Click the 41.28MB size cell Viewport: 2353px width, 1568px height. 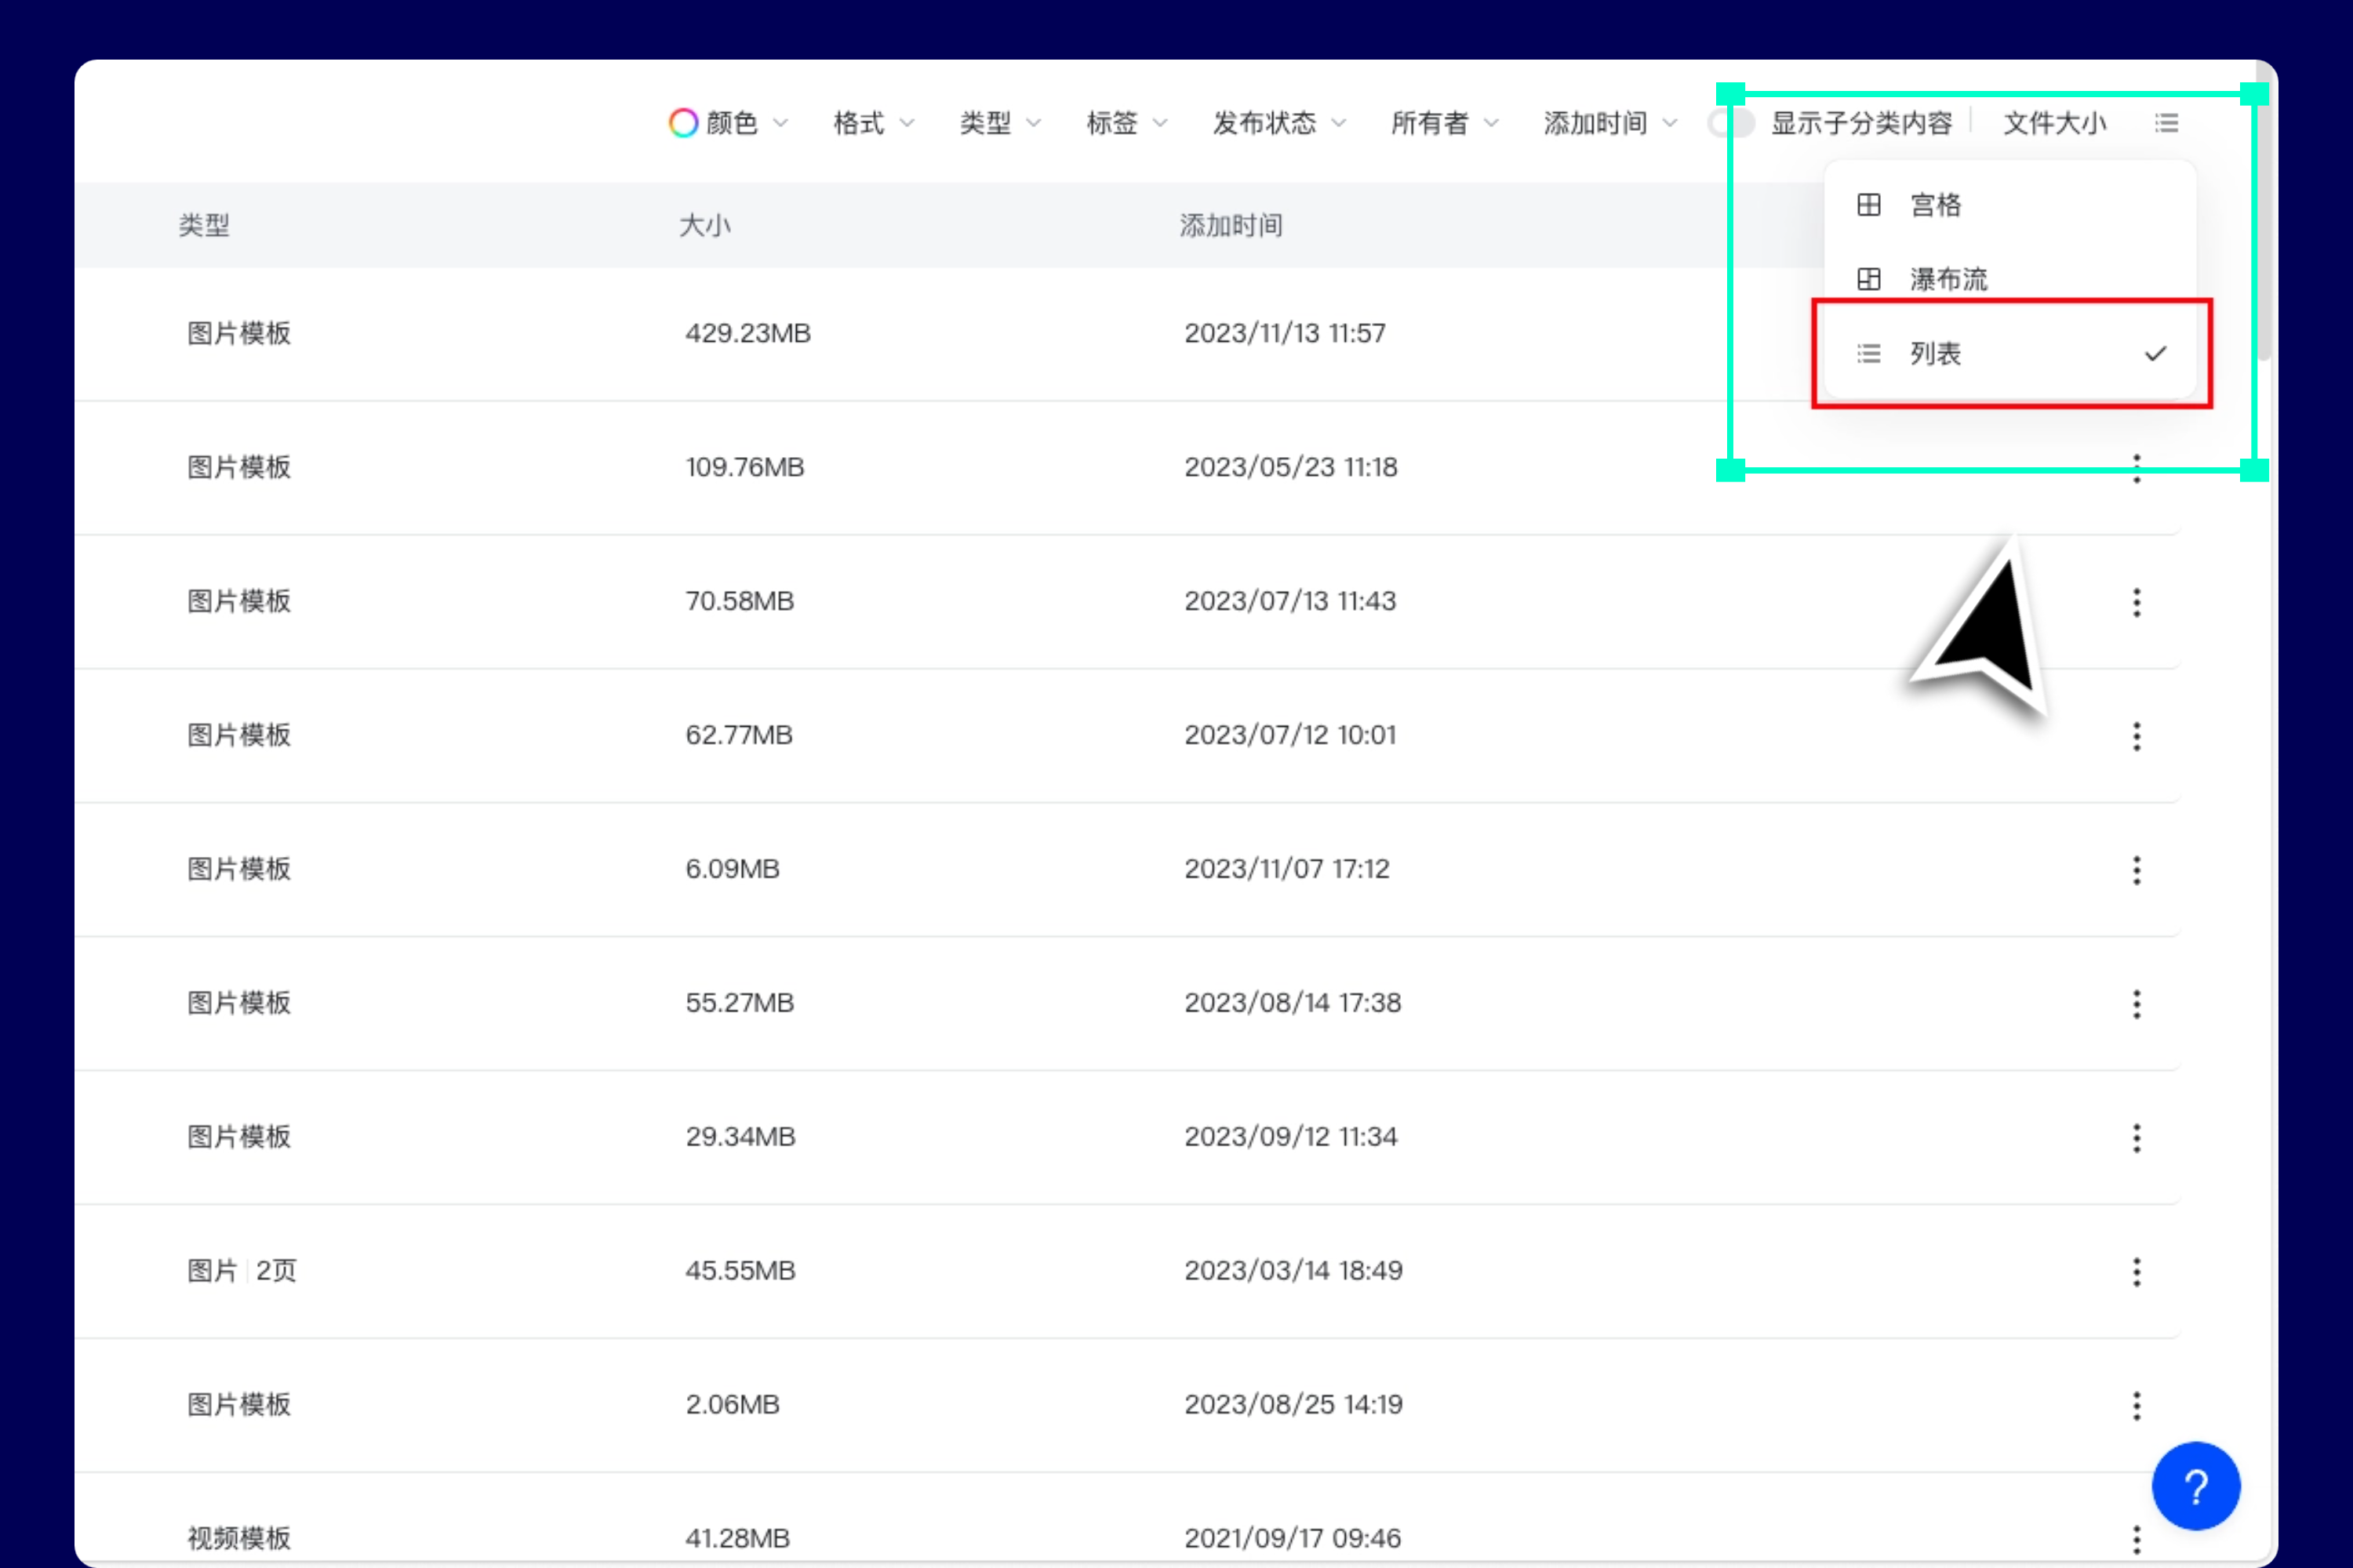[x=737, y=1539]
